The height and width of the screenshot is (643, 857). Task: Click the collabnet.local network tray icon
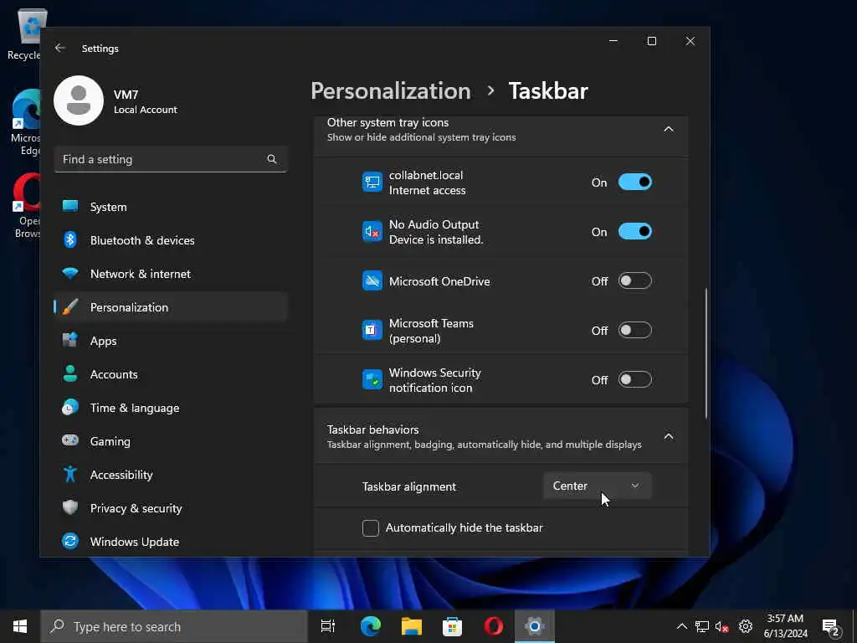pyautogui.click(x=372, y=182)
